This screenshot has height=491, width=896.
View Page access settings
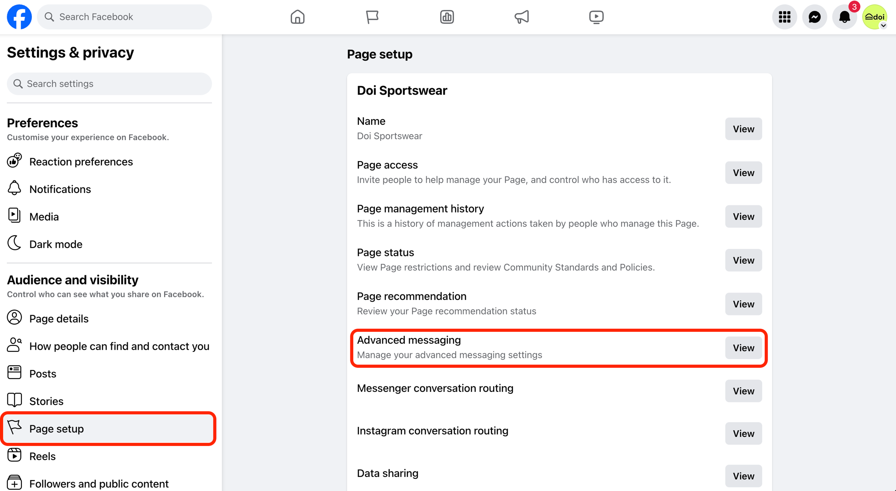[x=743, y=173]
